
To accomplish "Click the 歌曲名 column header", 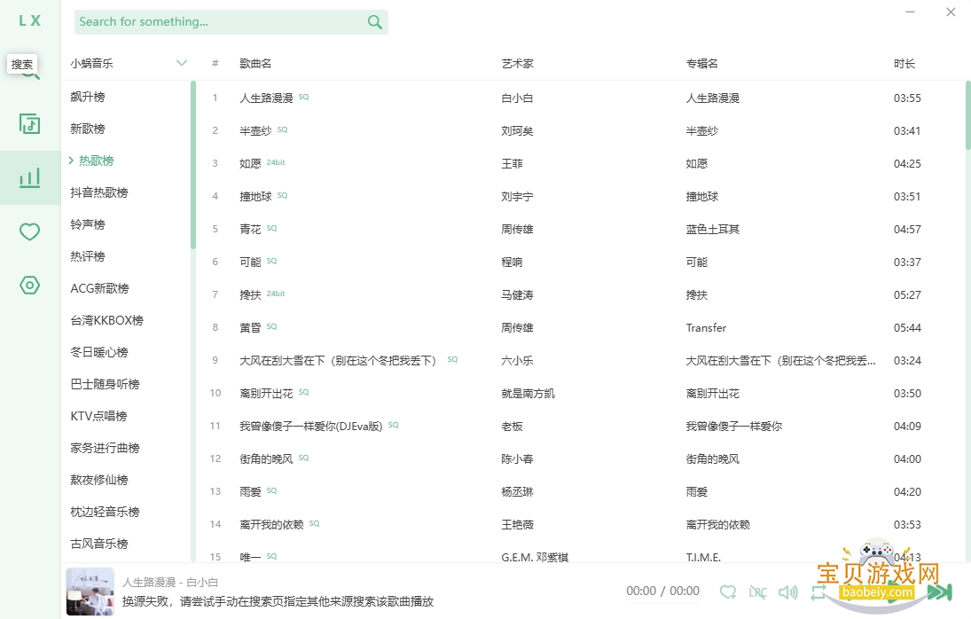I will (255, 63).
